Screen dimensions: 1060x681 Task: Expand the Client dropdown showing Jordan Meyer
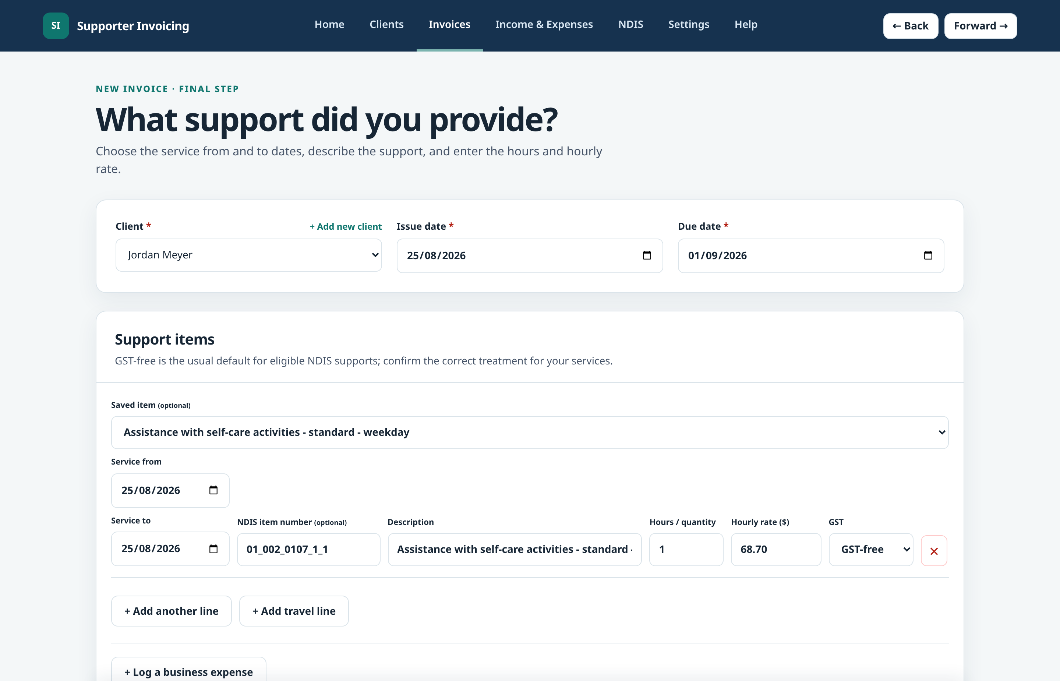[x=248, y=255]
